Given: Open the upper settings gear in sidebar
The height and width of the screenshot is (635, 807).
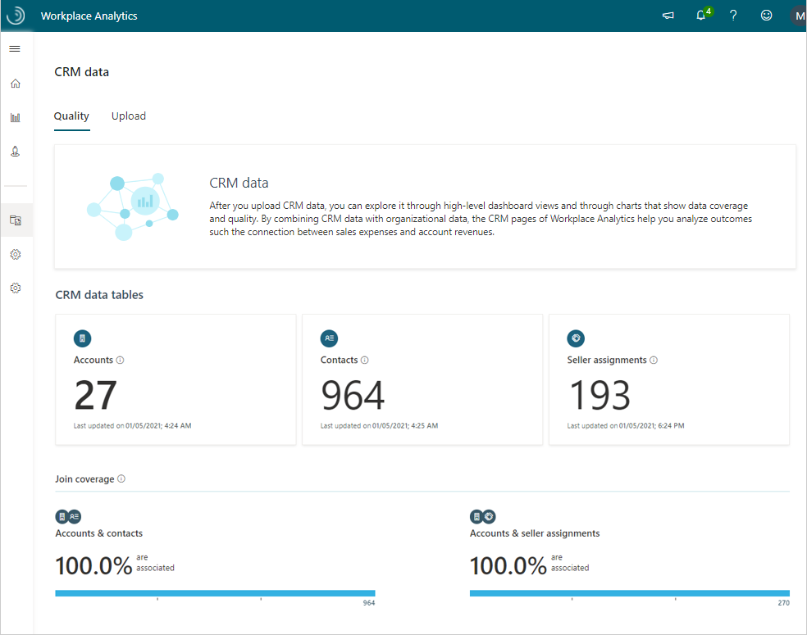Looking at the screenshot, I should point(16,255).
